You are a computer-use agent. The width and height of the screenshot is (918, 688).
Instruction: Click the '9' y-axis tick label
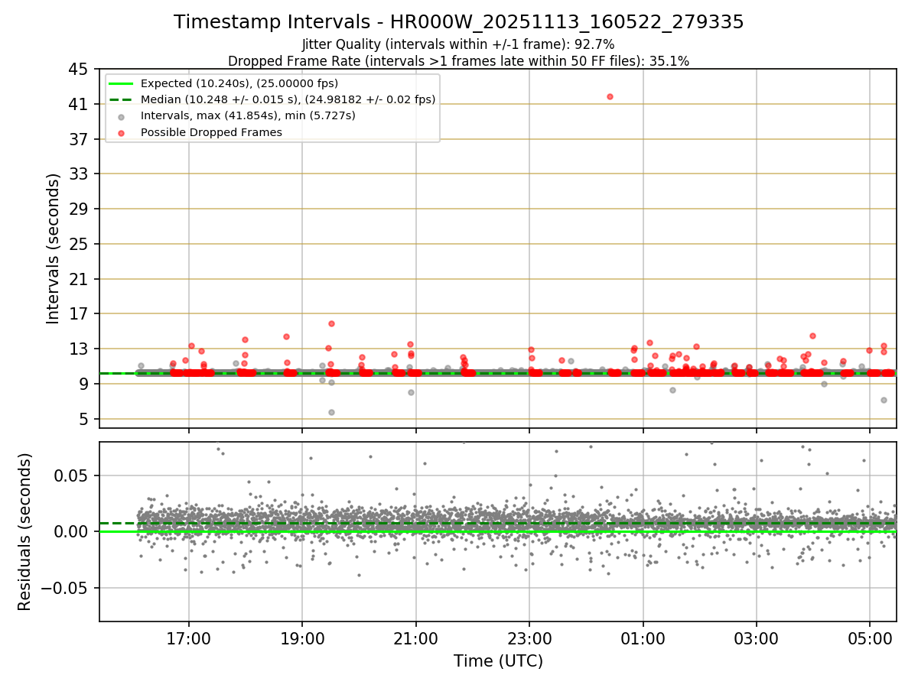tap(83, 384)
